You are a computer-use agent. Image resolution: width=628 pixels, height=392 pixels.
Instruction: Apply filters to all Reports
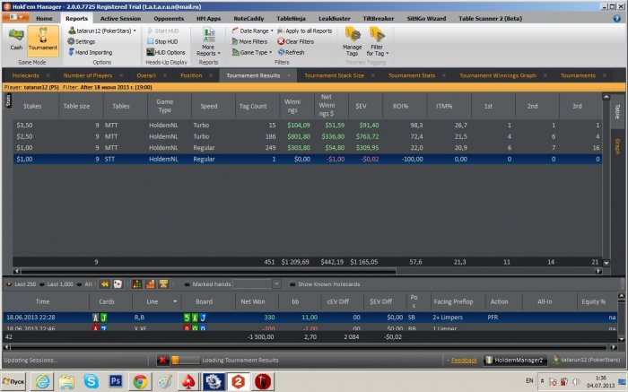(305, 30)
